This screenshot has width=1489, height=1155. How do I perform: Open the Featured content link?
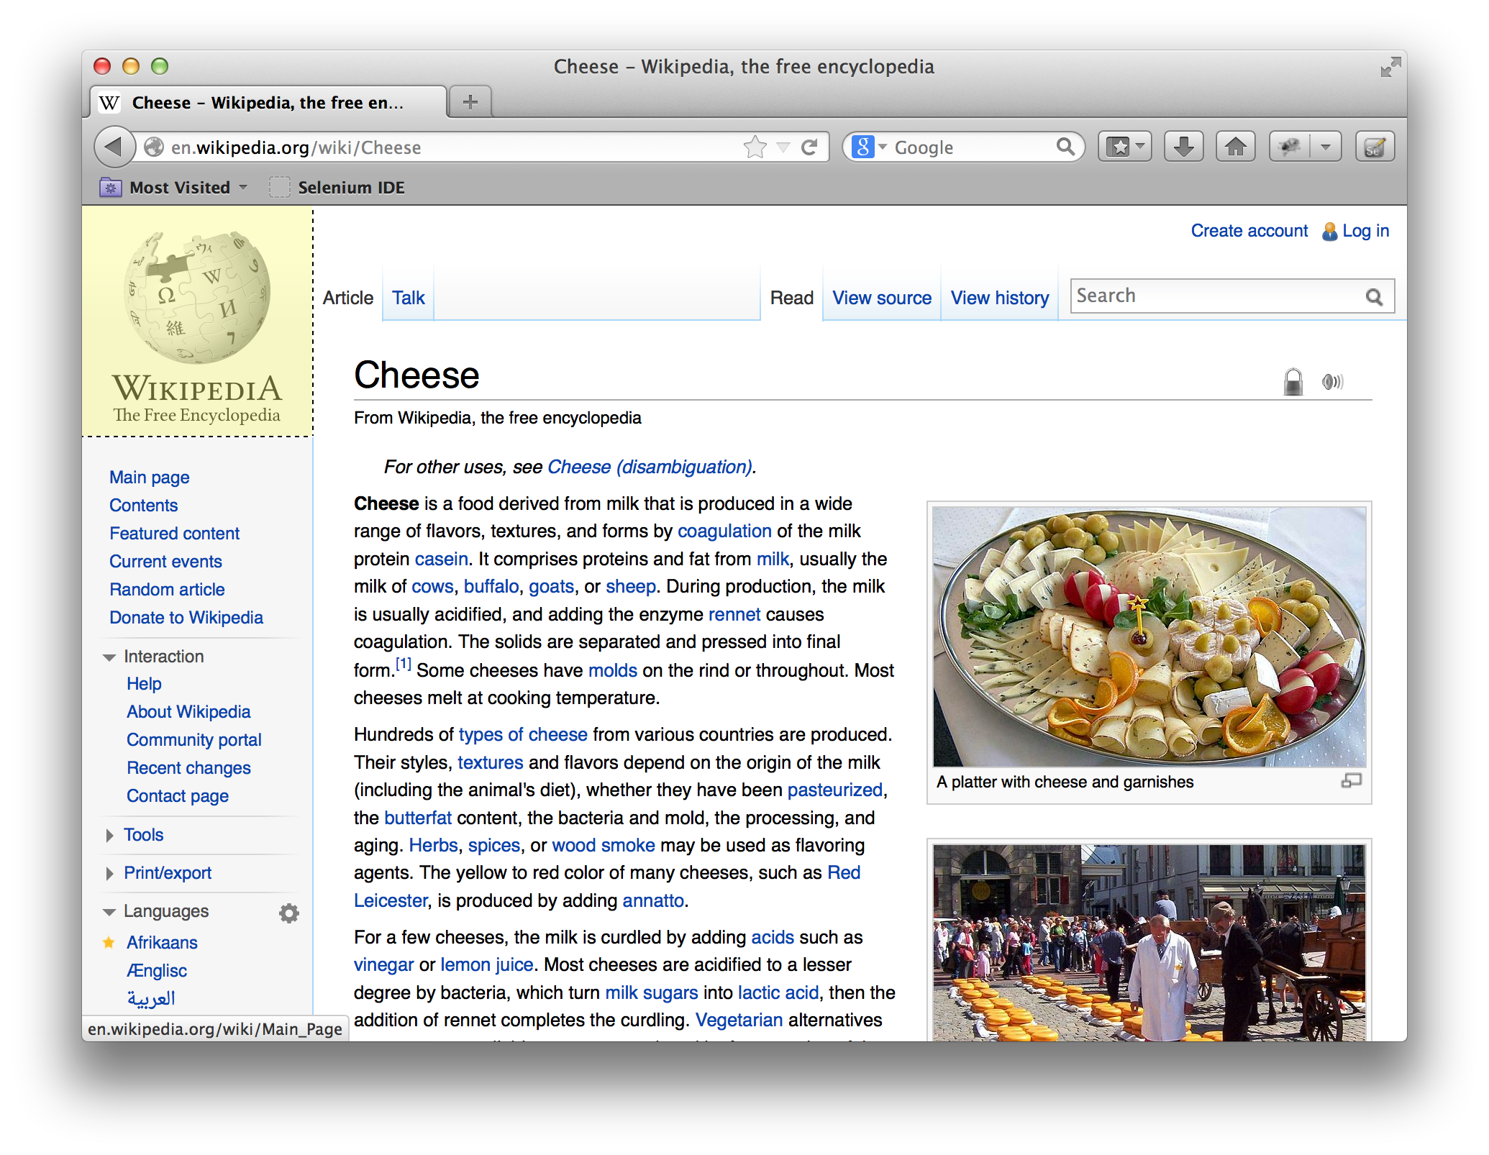point(174,534)
